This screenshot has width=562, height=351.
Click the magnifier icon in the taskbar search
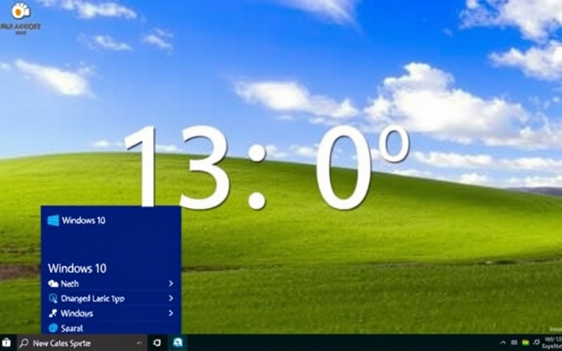click(x=24, y=343)
